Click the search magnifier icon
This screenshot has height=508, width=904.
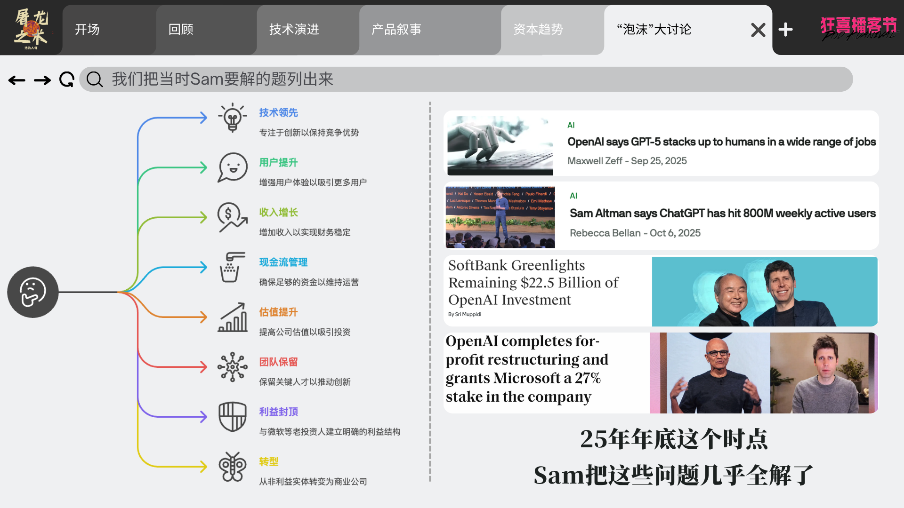(95, 79)
